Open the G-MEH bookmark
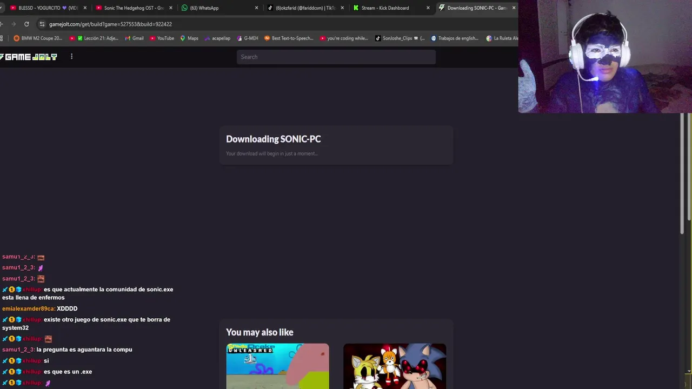Screen dimensions: 692x389 point(248,38)
